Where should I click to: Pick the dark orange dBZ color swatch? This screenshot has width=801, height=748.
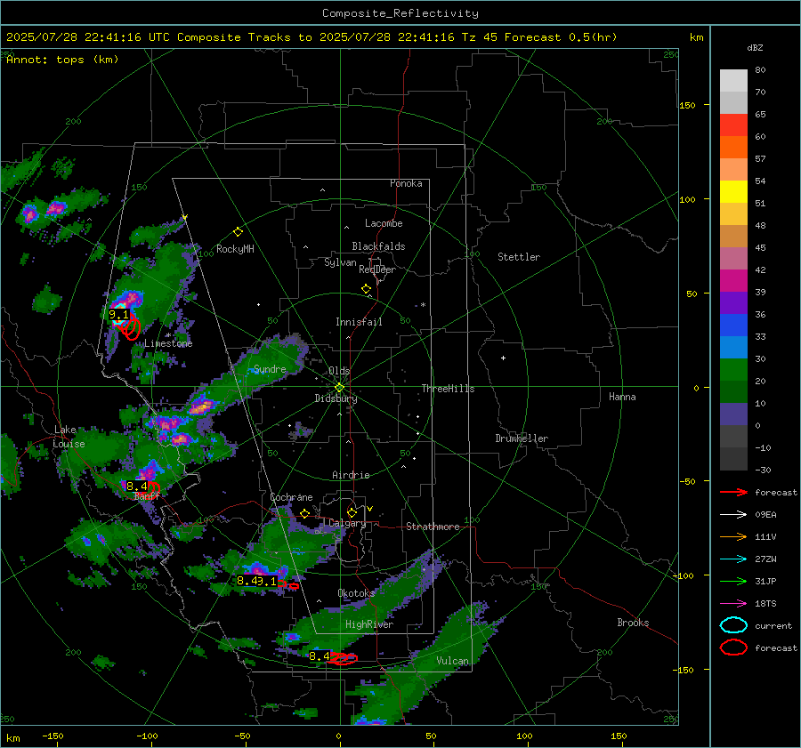tap(733, 148)
